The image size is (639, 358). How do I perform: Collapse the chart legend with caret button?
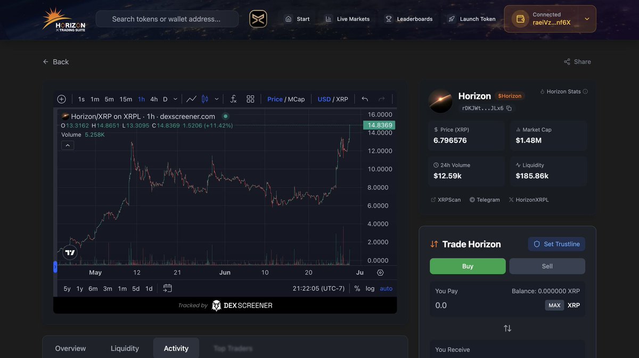point(68,145)
